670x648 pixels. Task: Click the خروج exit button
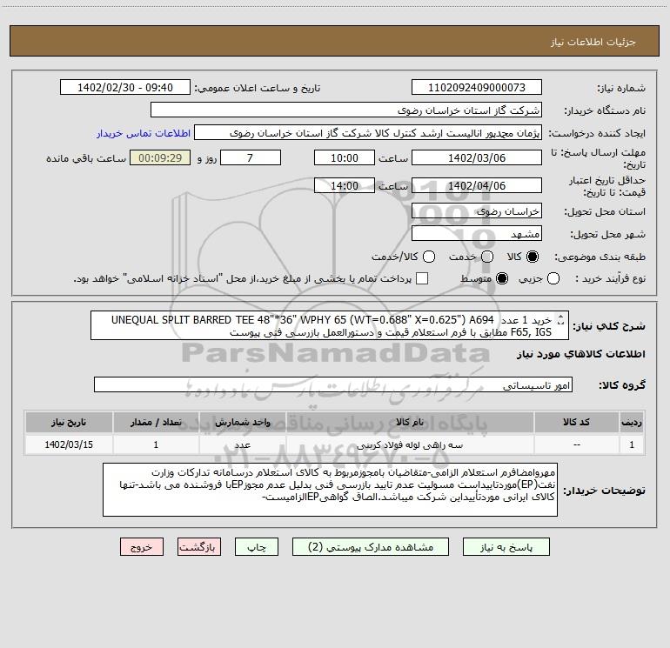coord(142,547)
